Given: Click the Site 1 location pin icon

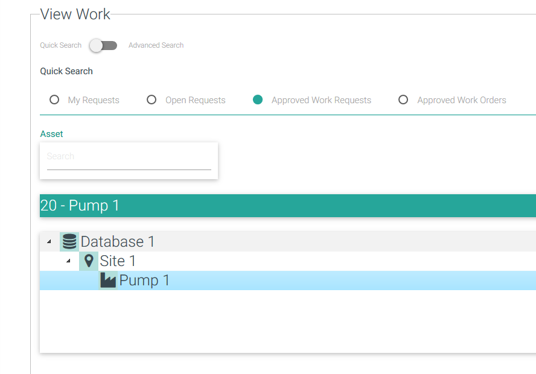Looking at the screenshot, I should pyautogui.click(x=89, y=261).
